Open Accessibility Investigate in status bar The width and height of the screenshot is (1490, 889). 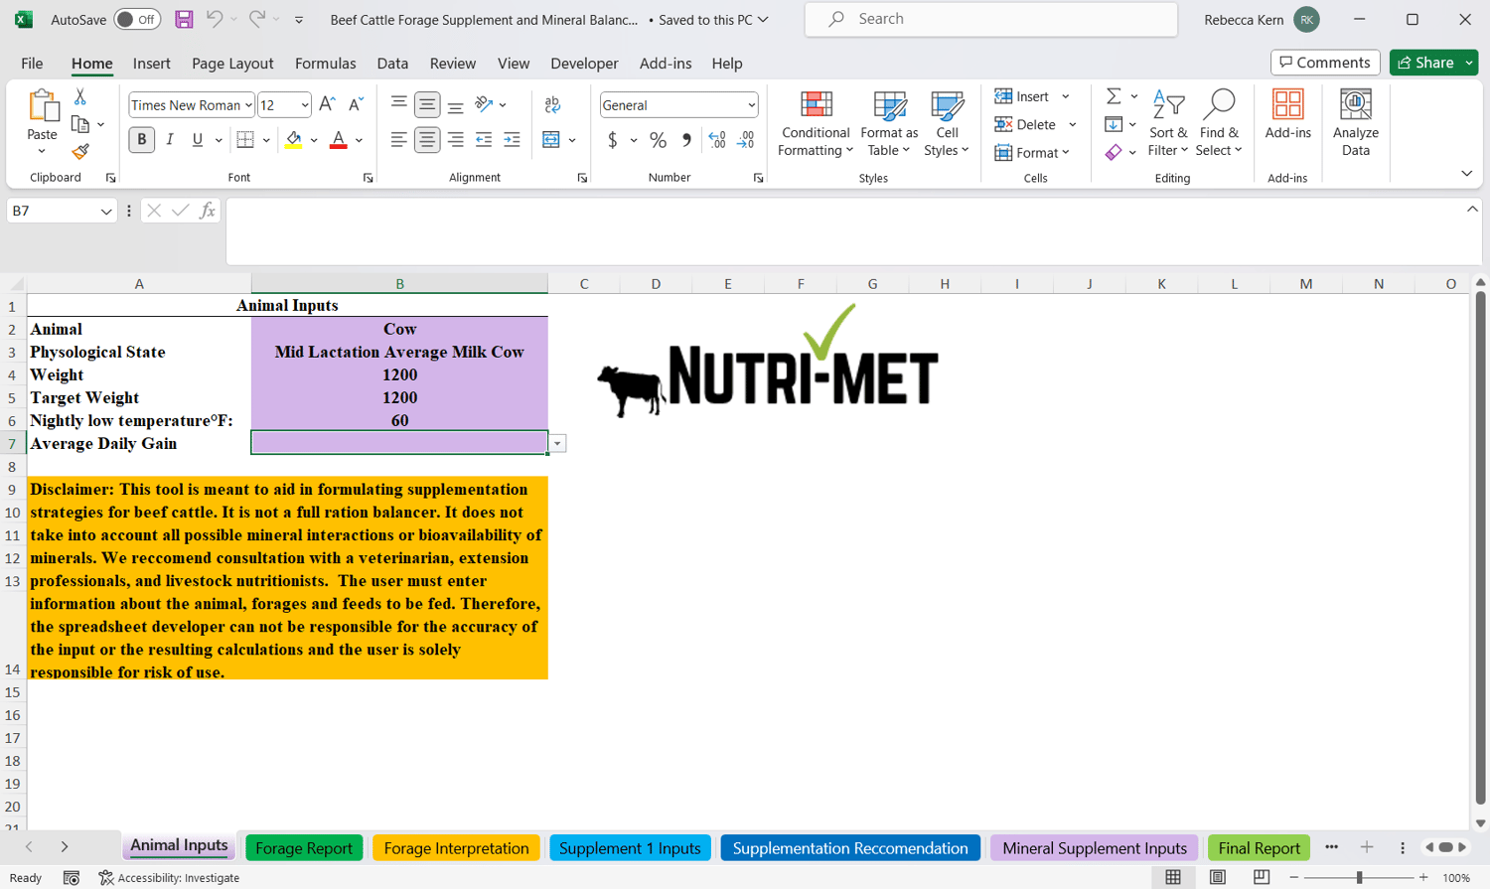[169, 878]
